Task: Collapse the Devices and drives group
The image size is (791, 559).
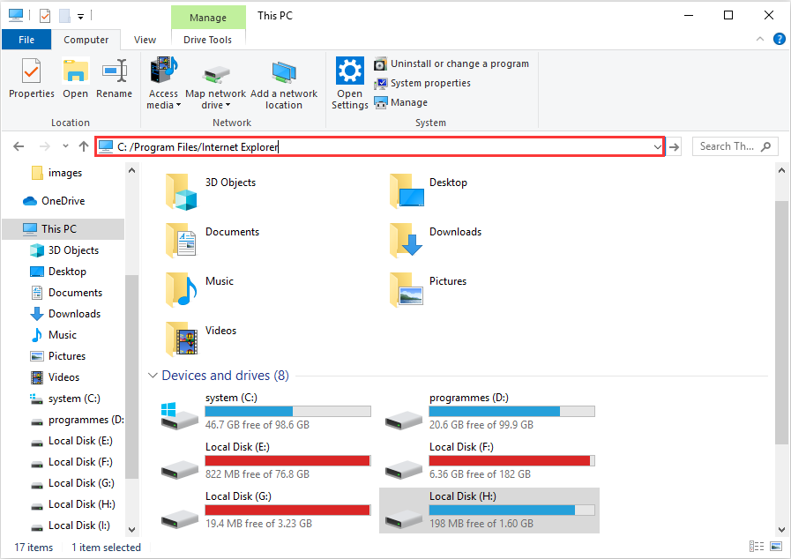Action: coord(153,376)
